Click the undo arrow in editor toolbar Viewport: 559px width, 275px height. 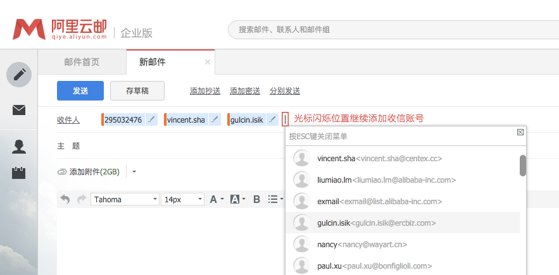point(65,199)
